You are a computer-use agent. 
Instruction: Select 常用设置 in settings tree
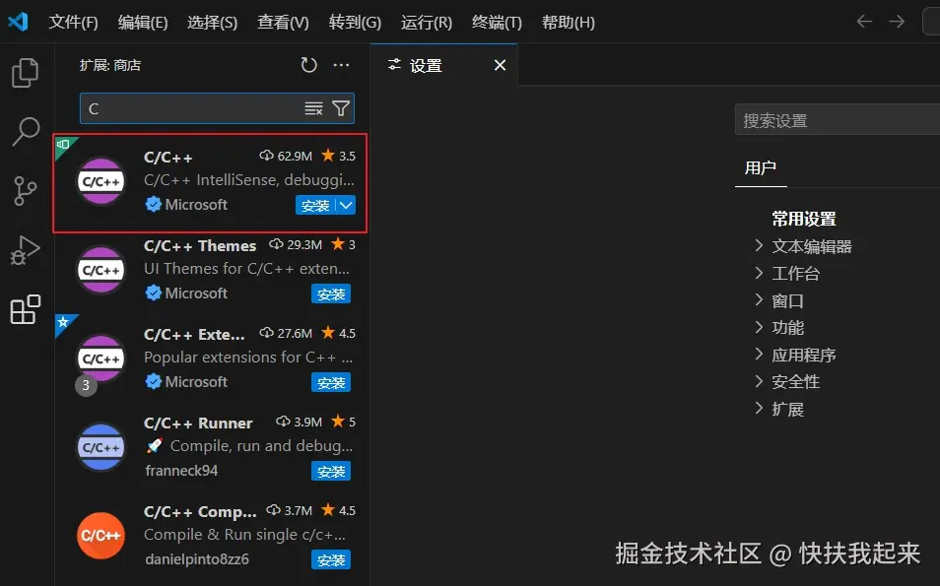click(804, 219)
